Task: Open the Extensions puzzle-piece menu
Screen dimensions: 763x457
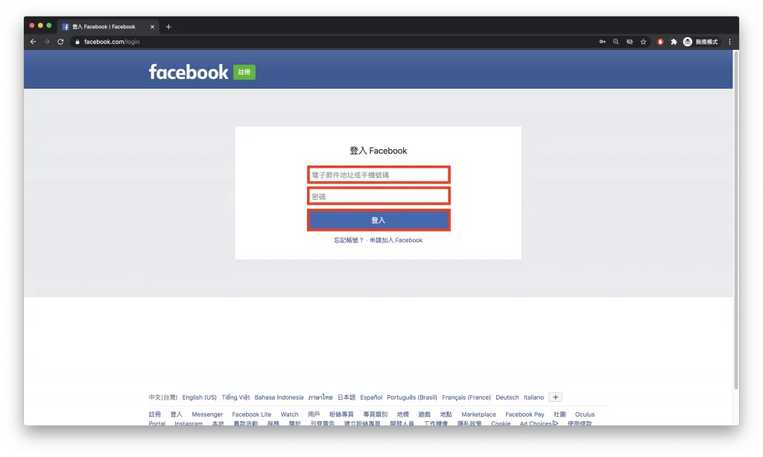Action: 674,42
